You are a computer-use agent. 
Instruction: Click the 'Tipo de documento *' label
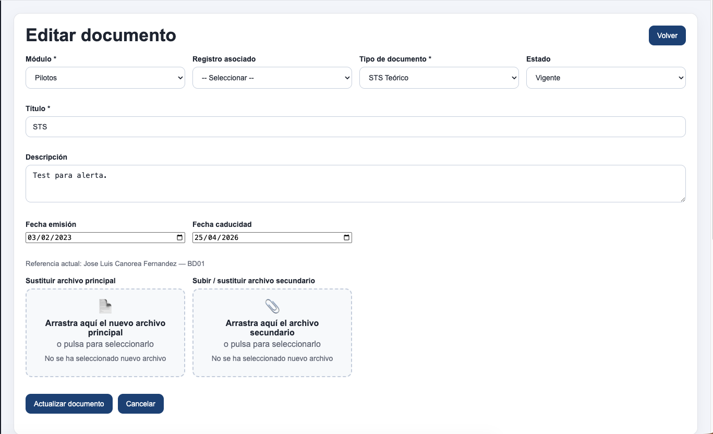395,59
